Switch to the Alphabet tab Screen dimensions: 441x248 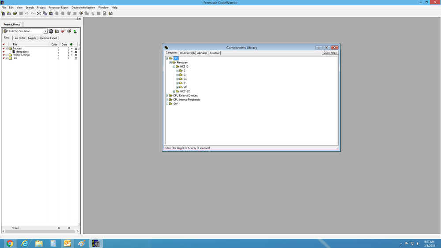tap(202, 53)
